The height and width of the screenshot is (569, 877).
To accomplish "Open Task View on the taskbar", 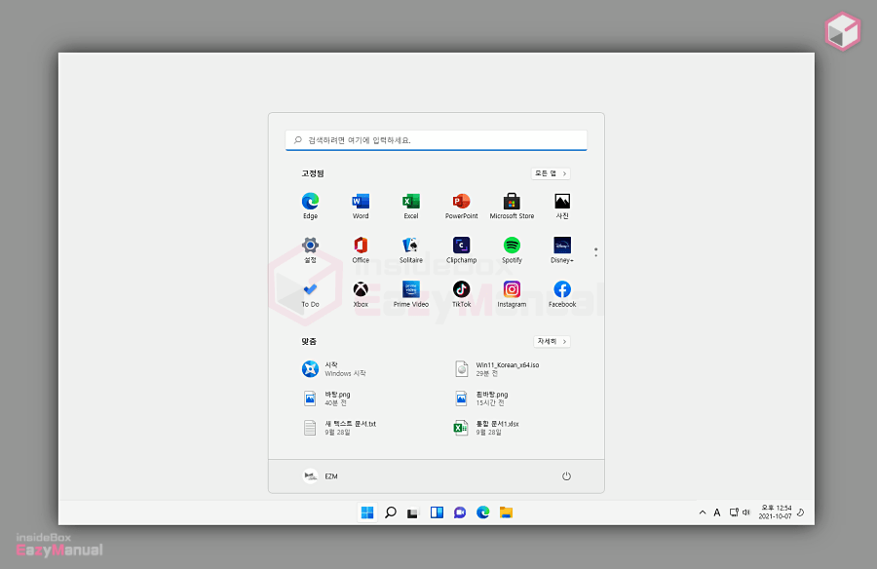I will 413,512.
